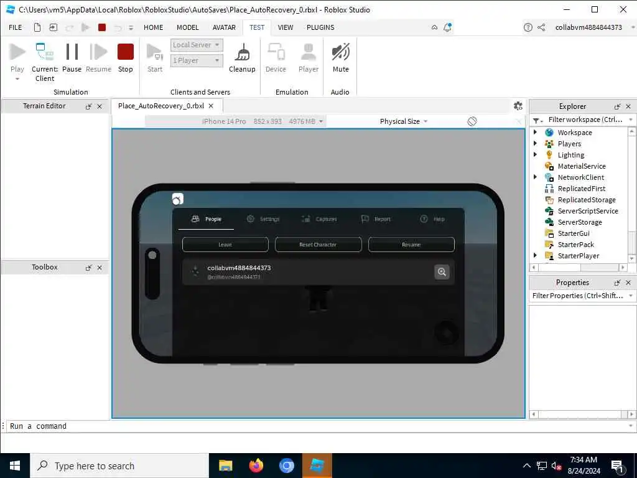Click the share icon near username

[541, 27]
